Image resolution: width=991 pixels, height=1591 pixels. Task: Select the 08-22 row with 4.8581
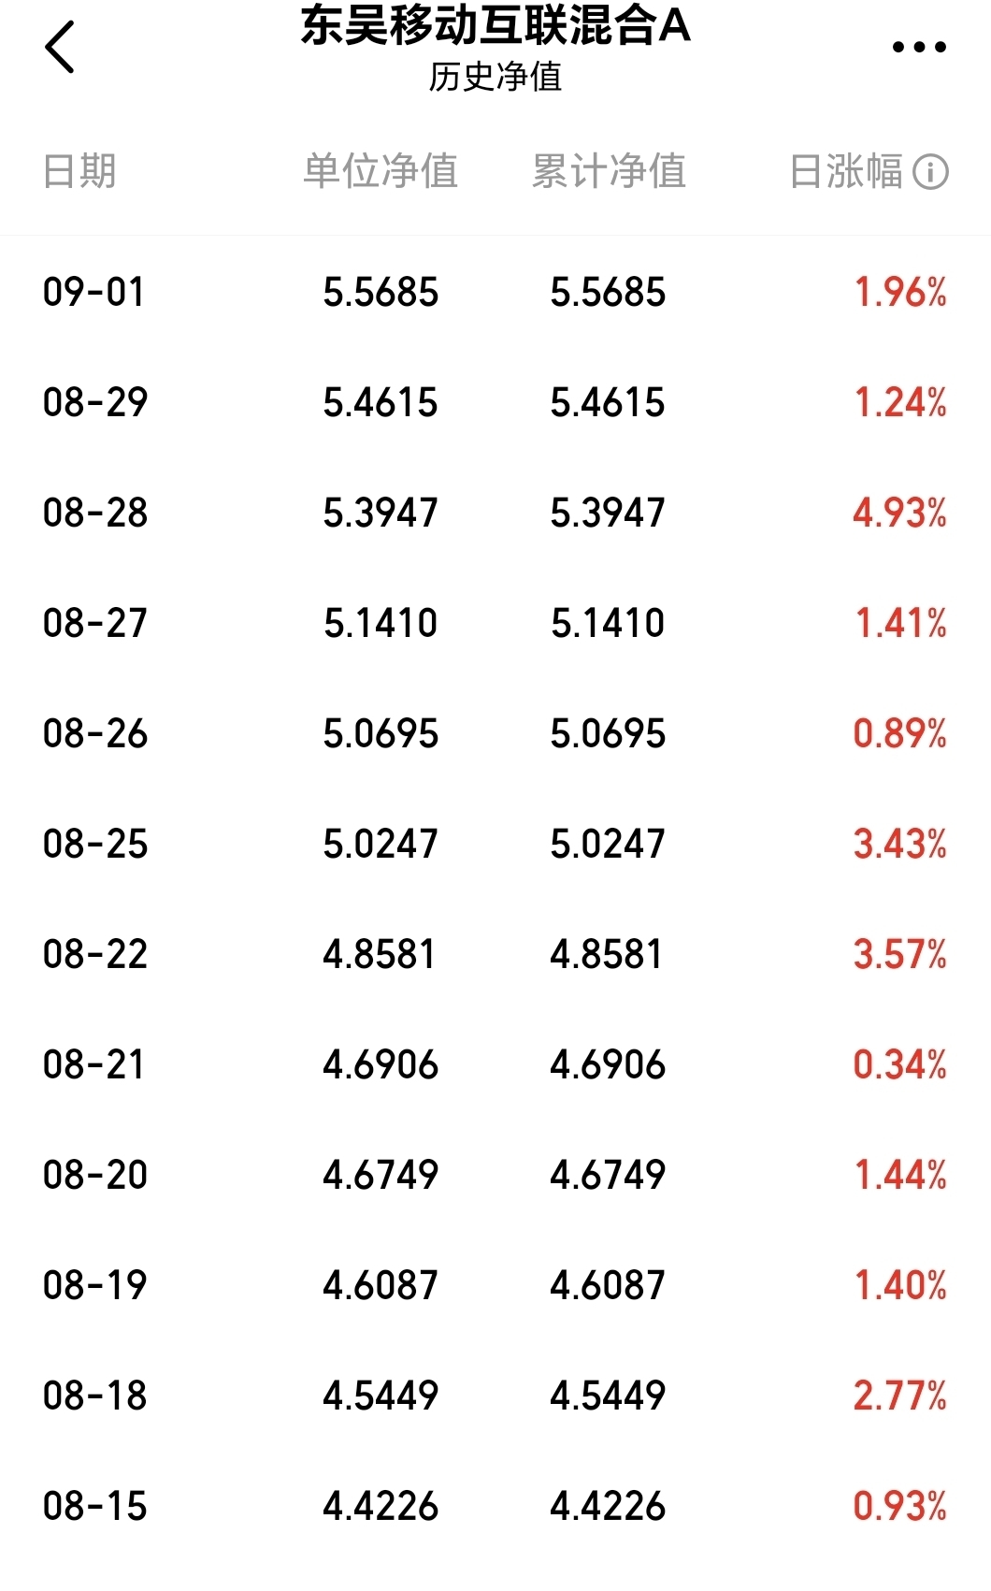point(495,954)
